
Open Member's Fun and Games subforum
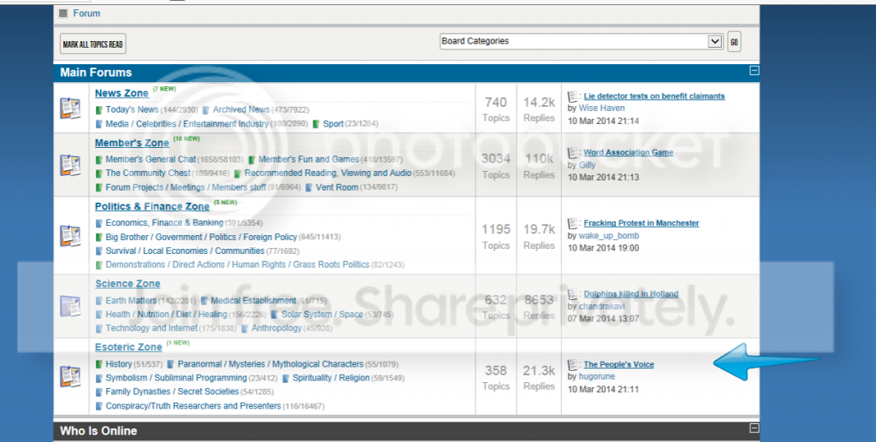click(x=308, y=160)
